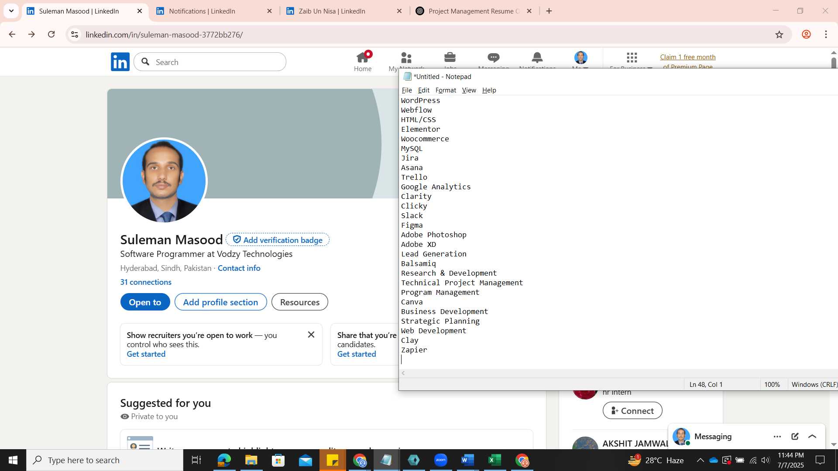Click Get started under Share that you're hiring
Viewport: 838px width, 471px height.
pyautogui.click(x=357, y=354)
